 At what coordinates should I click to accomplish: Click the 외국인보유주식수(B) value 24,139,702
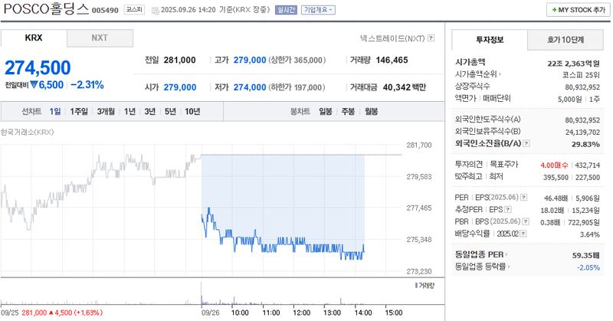click(x=582, y=133)
